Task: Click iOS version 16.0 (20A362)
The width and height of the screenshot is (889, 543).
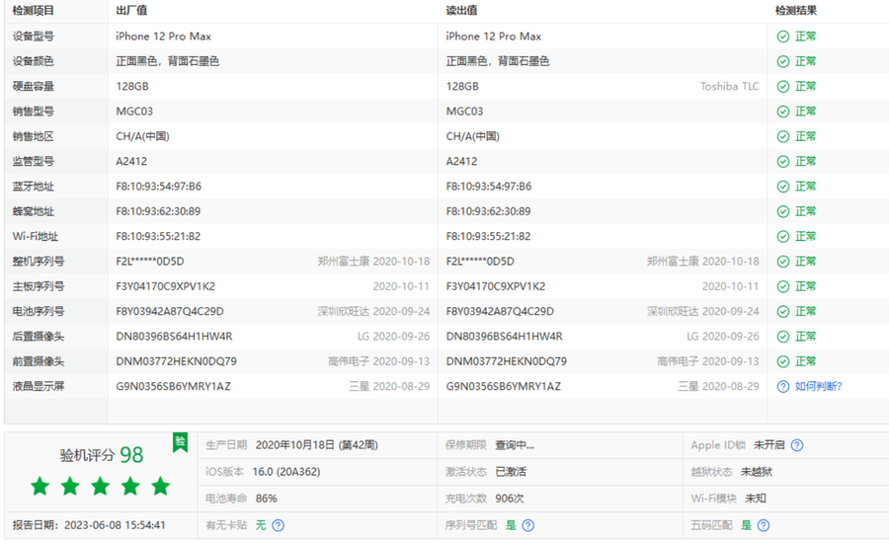Action: click(286, 472)
